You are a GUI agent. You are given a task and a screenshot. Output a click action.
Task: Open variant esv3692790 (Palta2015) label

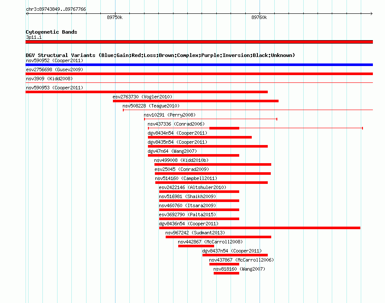point(187,215)
